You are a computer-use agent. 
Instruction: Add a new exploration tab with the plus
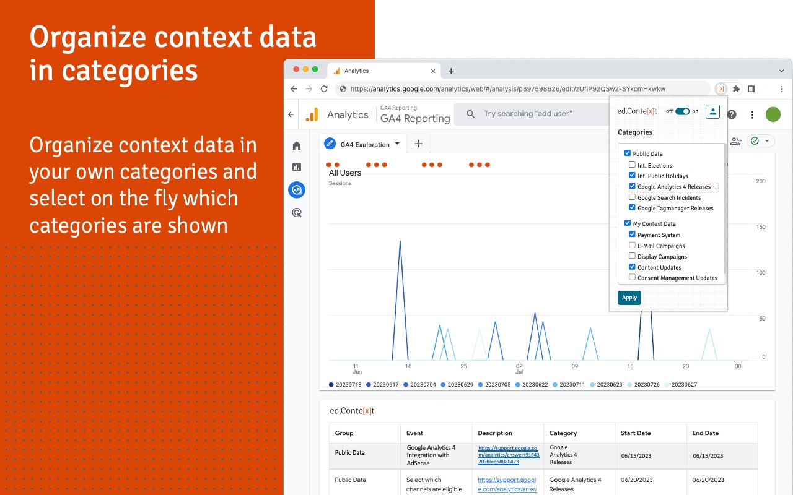pyautogui.click(x=418, y=144)
